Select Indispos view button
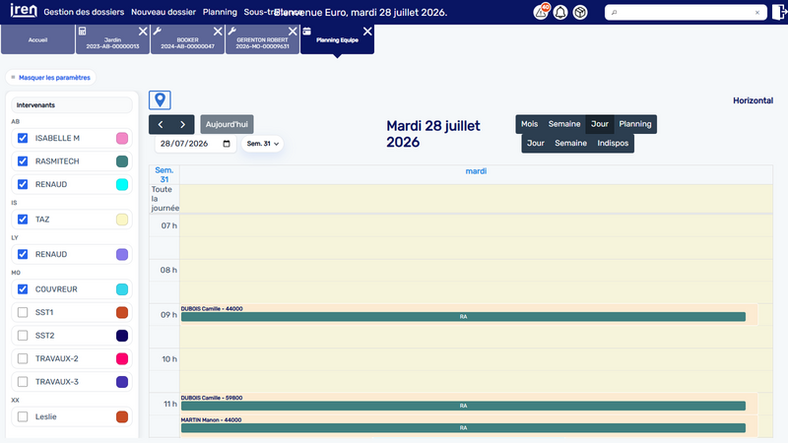 click(613, 143)
